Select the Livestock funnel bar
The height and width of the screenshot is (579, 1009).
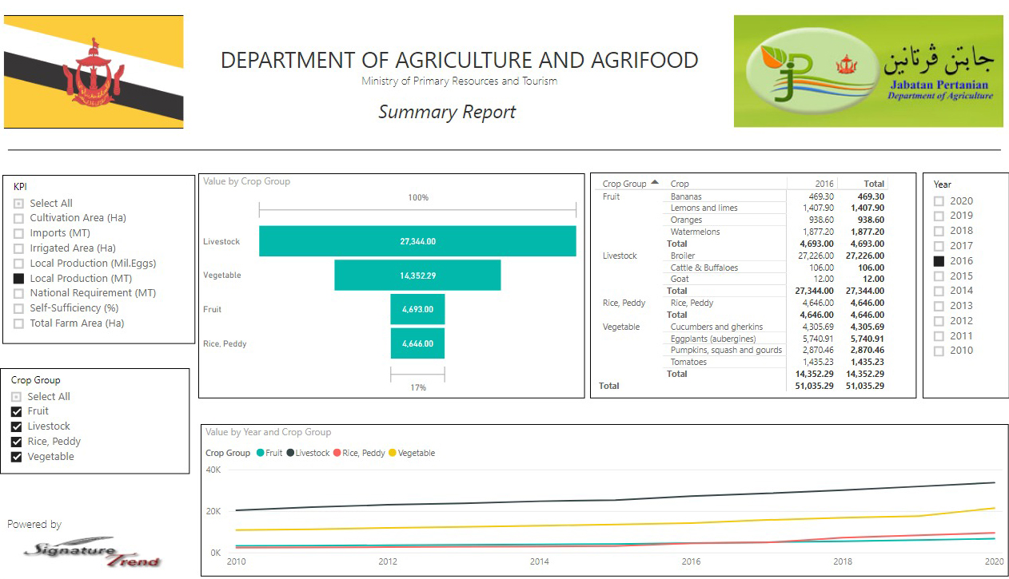(x=417, y=241)
